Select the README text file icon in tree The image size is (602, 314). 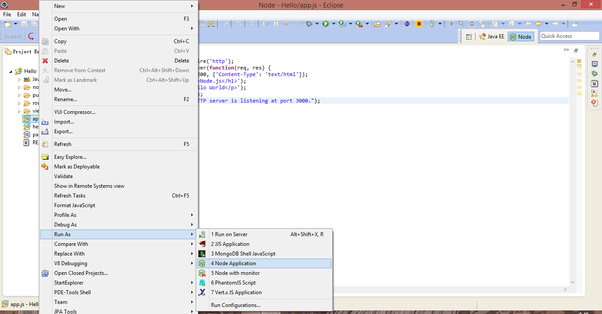pos(27,142)
